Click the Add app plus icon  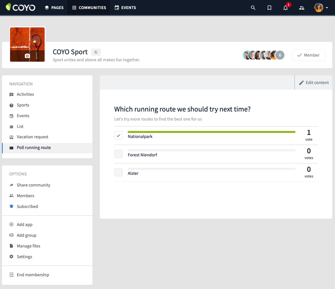point(11,224)
